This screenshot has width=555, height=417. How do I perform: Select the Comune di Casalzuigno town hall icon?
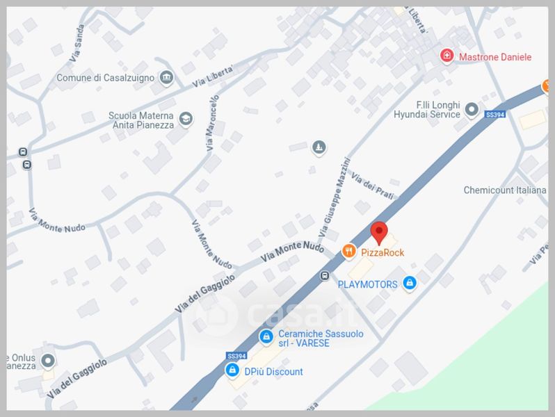(166, 77)
